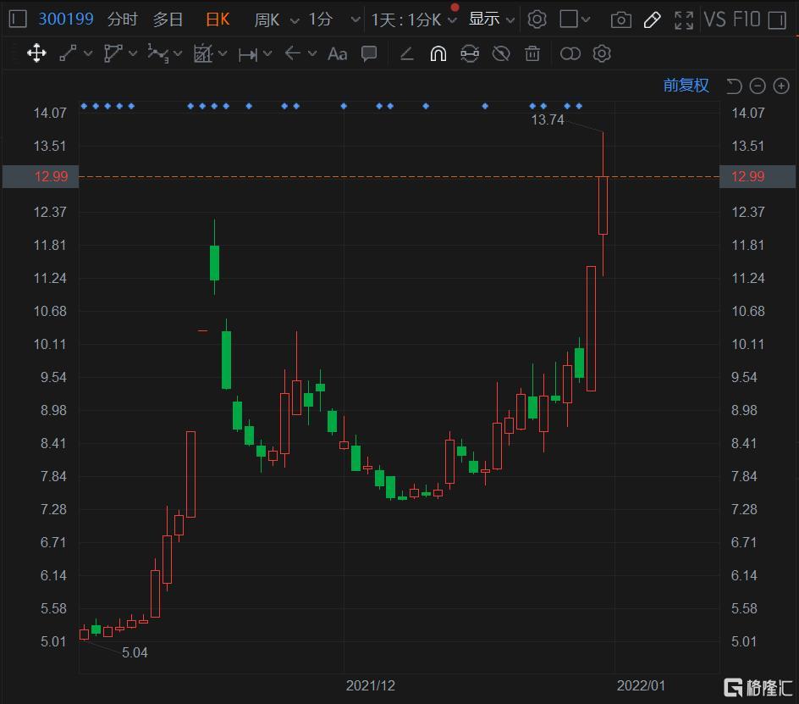Click the last blue event diamond marker
Image resolution: width=799 pixels, height=704 pixels.
tap(579, 106)
